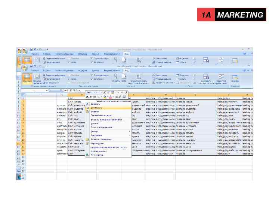Click Save icon in front window quick access toolbar
269x202 pixels.
tap(31, 66)
